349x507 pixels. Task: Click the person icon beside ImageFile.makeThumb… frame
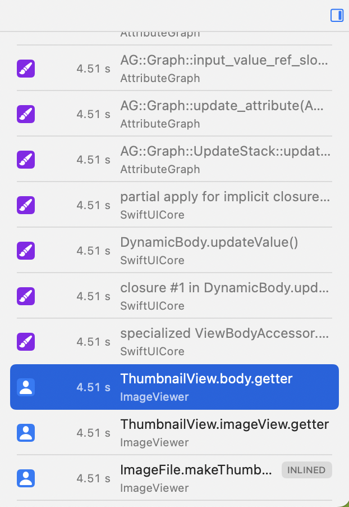click(25, 478)
